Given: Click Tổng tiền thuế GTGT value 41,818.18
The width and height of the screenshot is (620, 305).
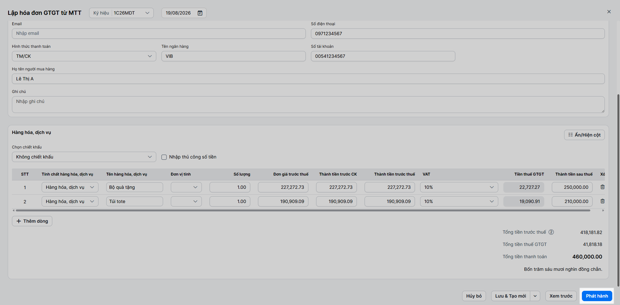Looking at the screenshot, I should point(593,245).
